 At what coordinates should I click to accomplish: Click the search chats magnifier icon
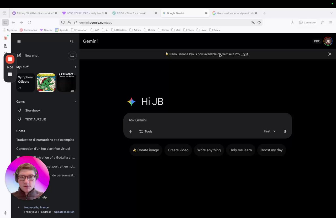click(72, 41)
